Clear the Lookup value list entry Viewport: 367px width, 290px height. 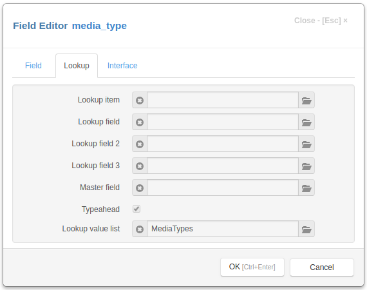pos(140,229)
